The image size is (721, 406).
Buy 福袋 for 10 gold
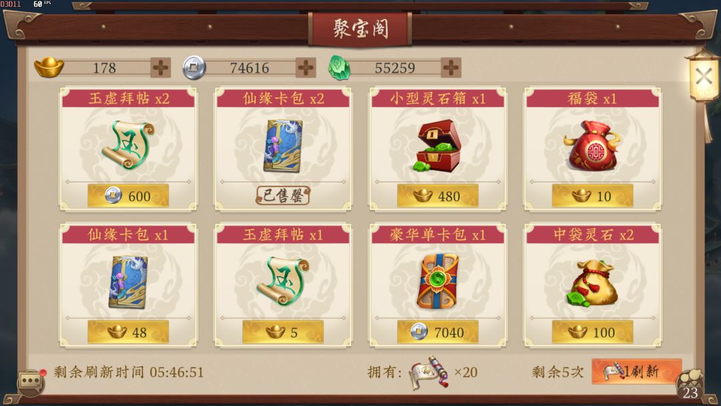point(592,196)
